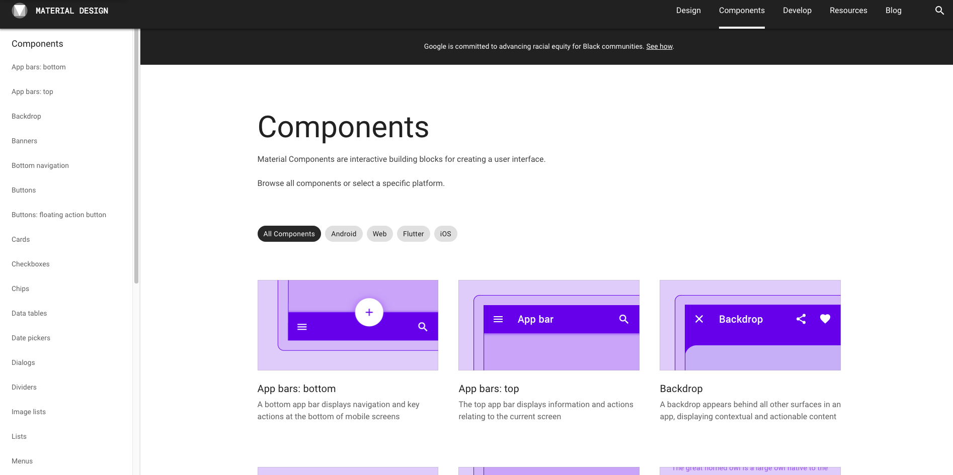The height and width of the screenshot is (475, 953).
Task: Click hamburger icon in App bars: bottom illustration
Action: 302,327
